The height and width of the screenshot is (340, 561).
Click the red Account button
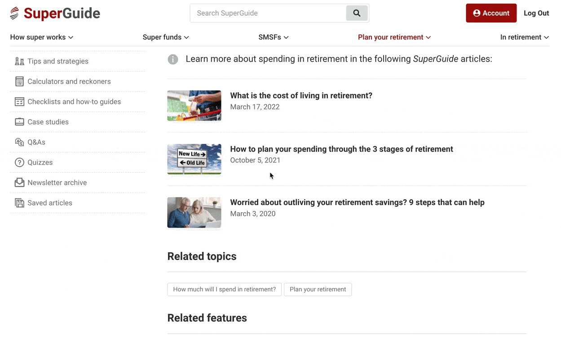pyautogui.click(x=491, y=13)
